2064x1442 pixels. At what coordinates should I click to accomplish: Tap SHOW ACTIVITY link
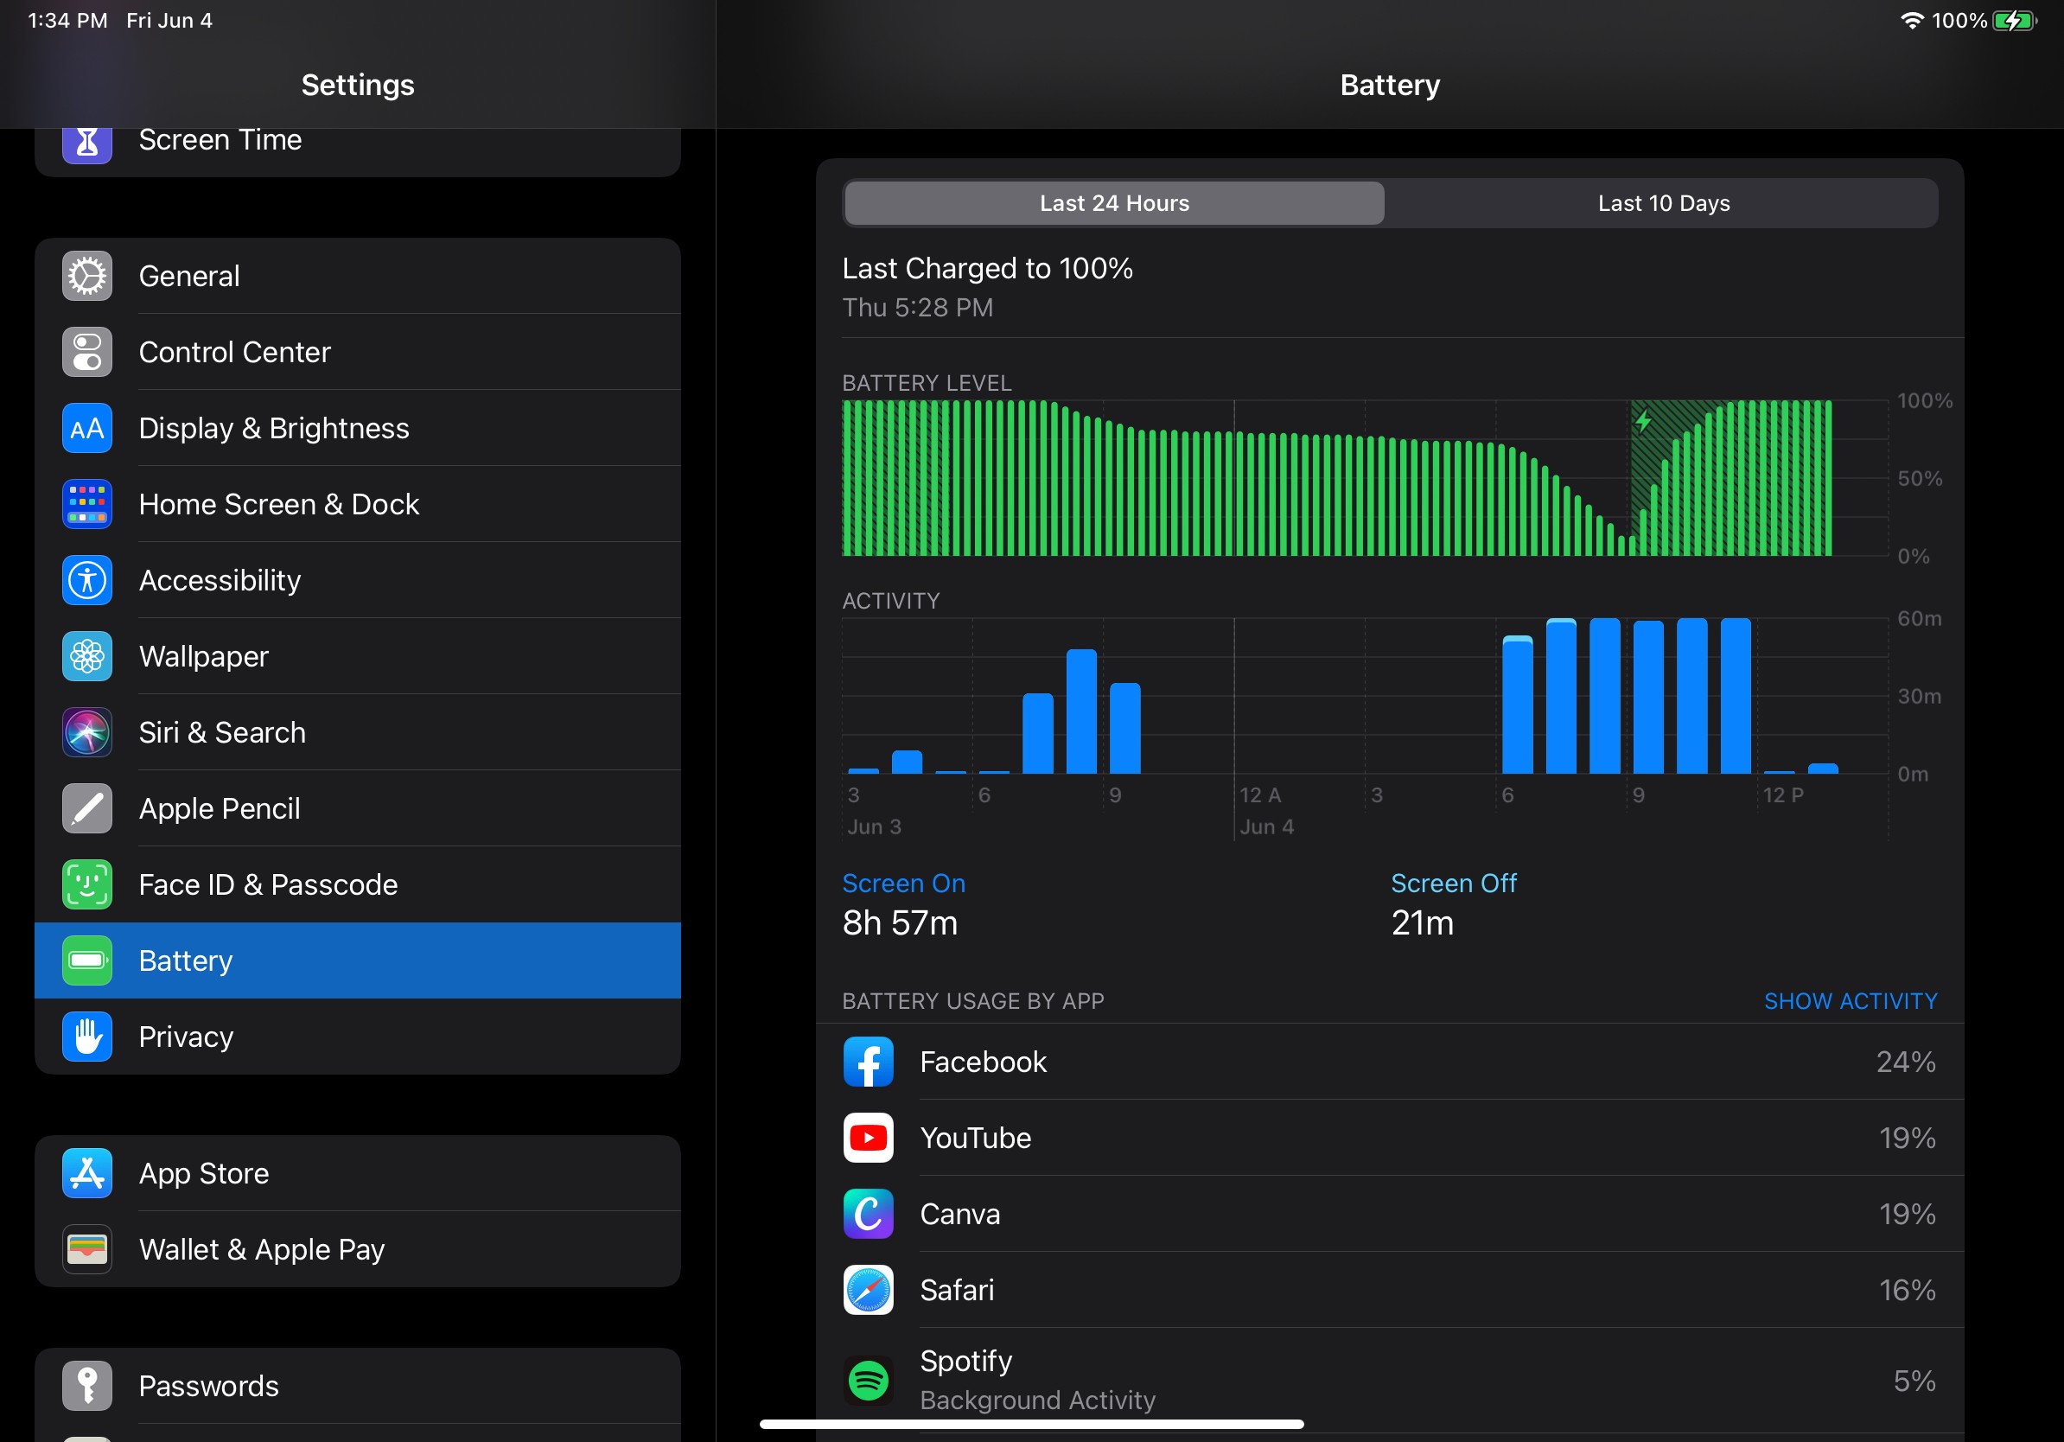(x=1850, y=1001)
